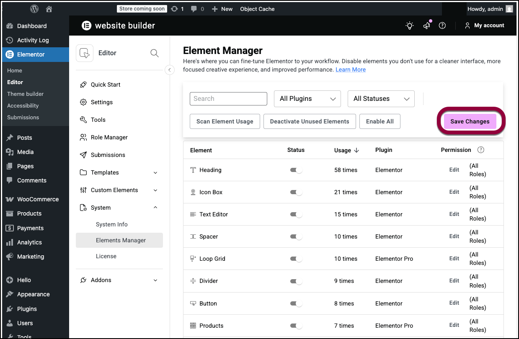Click the element Search field
Screen dimensions: 519x339
pos(228,99)
